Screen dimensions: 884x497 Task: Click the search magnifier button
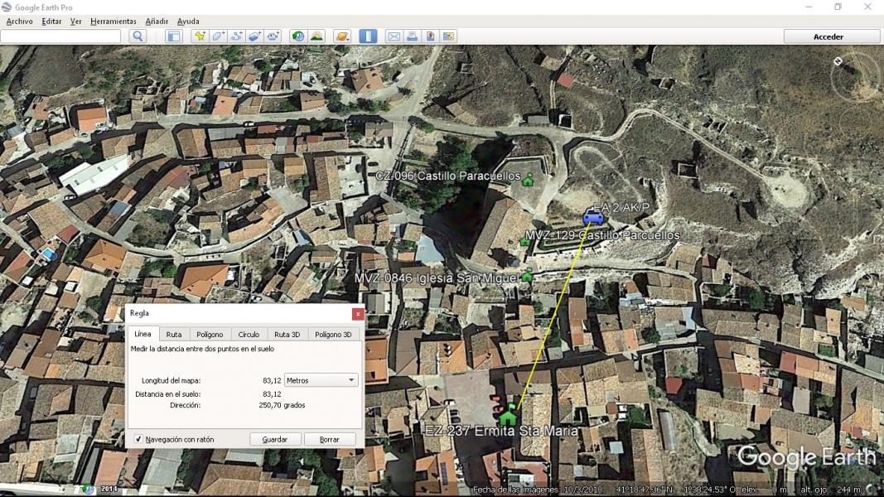(x=138, y=36)
